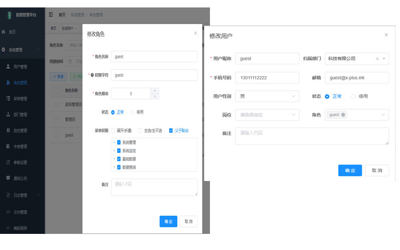This screenshot has height=250, width=400.
Task: Uncheck the 父子联动 checkbox
Action: tap(171, 131)
